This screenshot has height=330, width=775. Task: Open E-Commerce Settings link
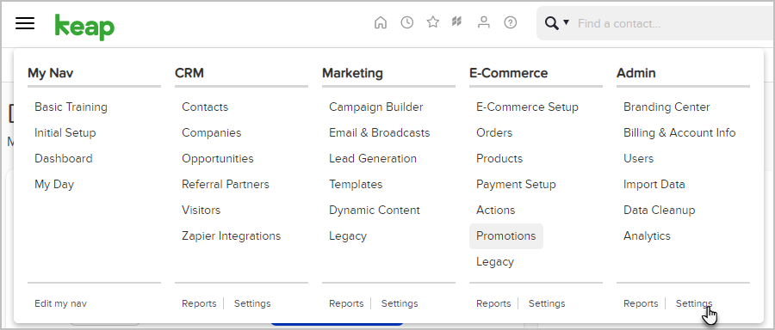[x=547, y=303]
